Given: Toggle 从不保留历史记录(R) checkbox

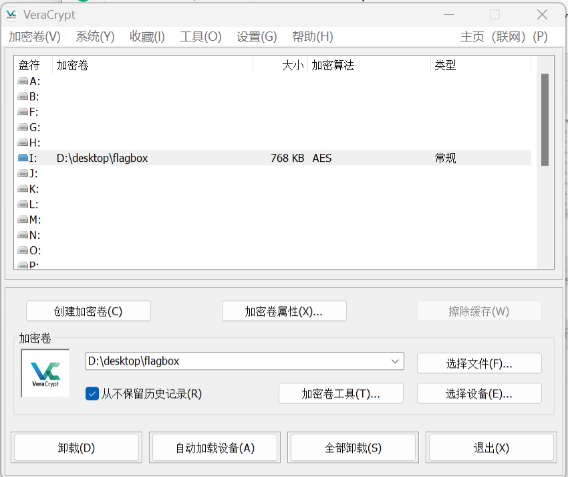Looking at the screenshot, I should [92, 393].
